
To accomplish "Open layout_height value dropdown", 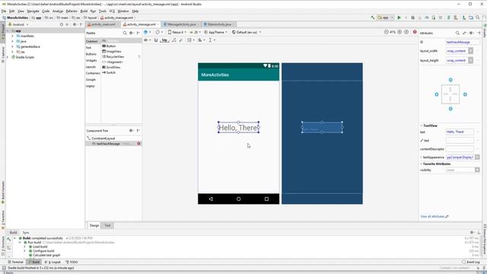I will click(471, 60).
